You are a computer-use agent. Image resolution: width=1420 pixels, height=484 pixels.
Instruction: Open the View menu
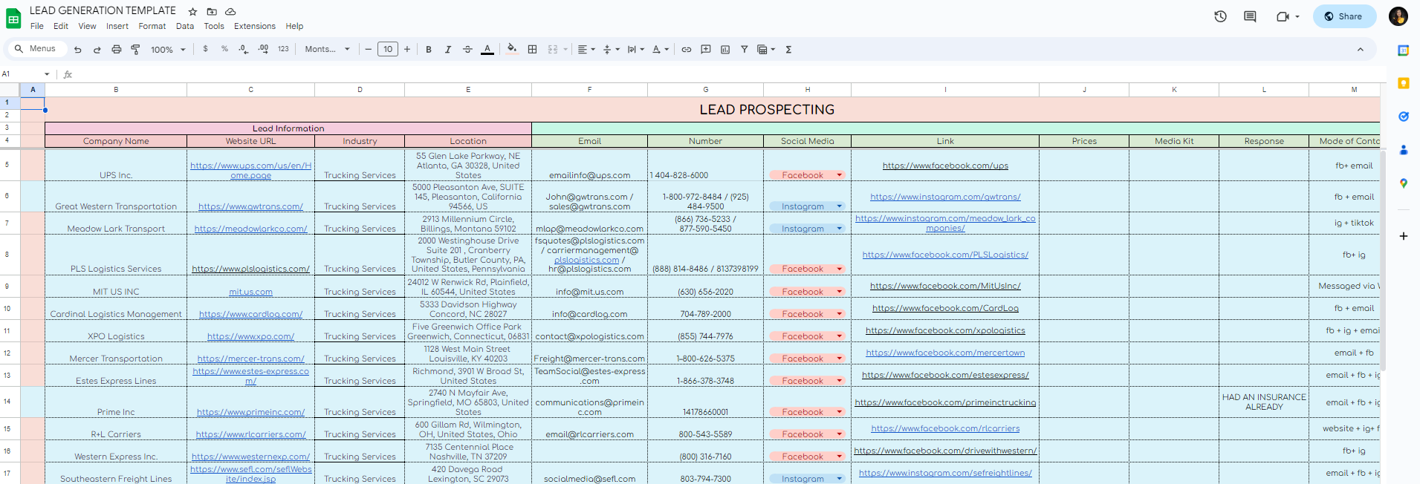88,26
